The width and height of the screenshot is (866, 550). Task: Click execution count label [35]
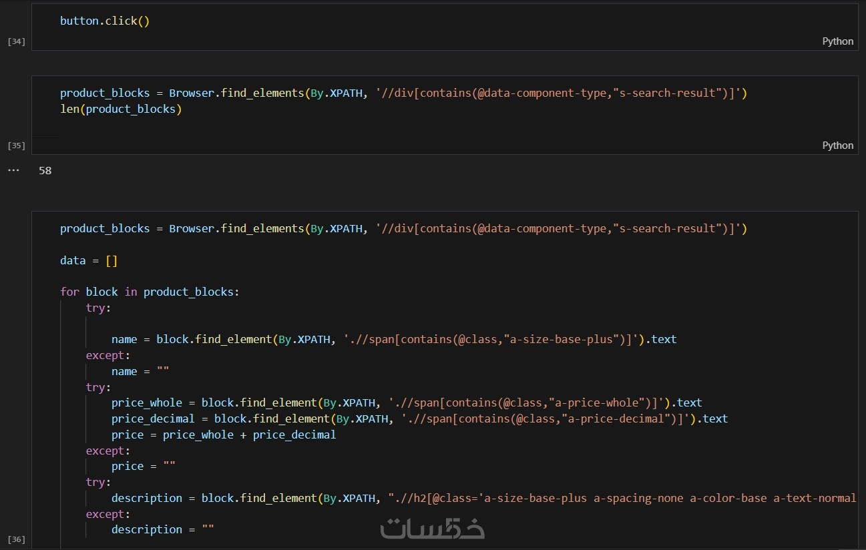click(16, 146)
